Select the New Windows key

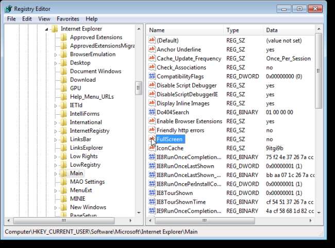(88, 207)
